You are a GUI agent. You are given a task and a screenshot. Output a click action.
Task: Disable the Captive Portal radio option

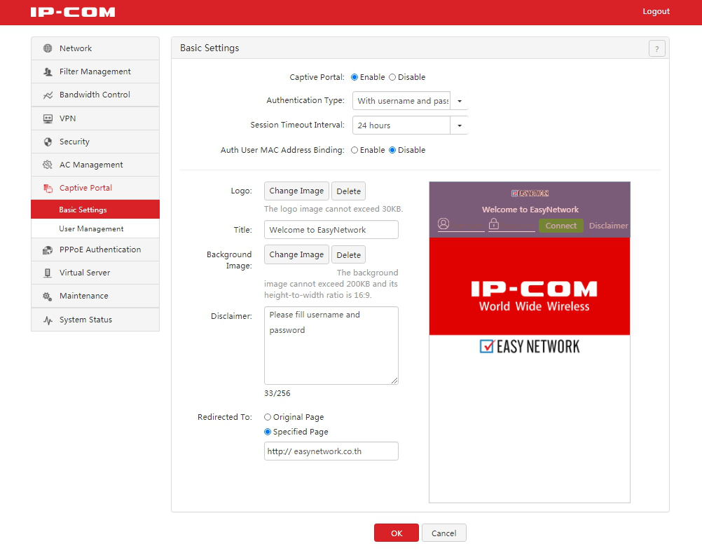pos(392,77)
